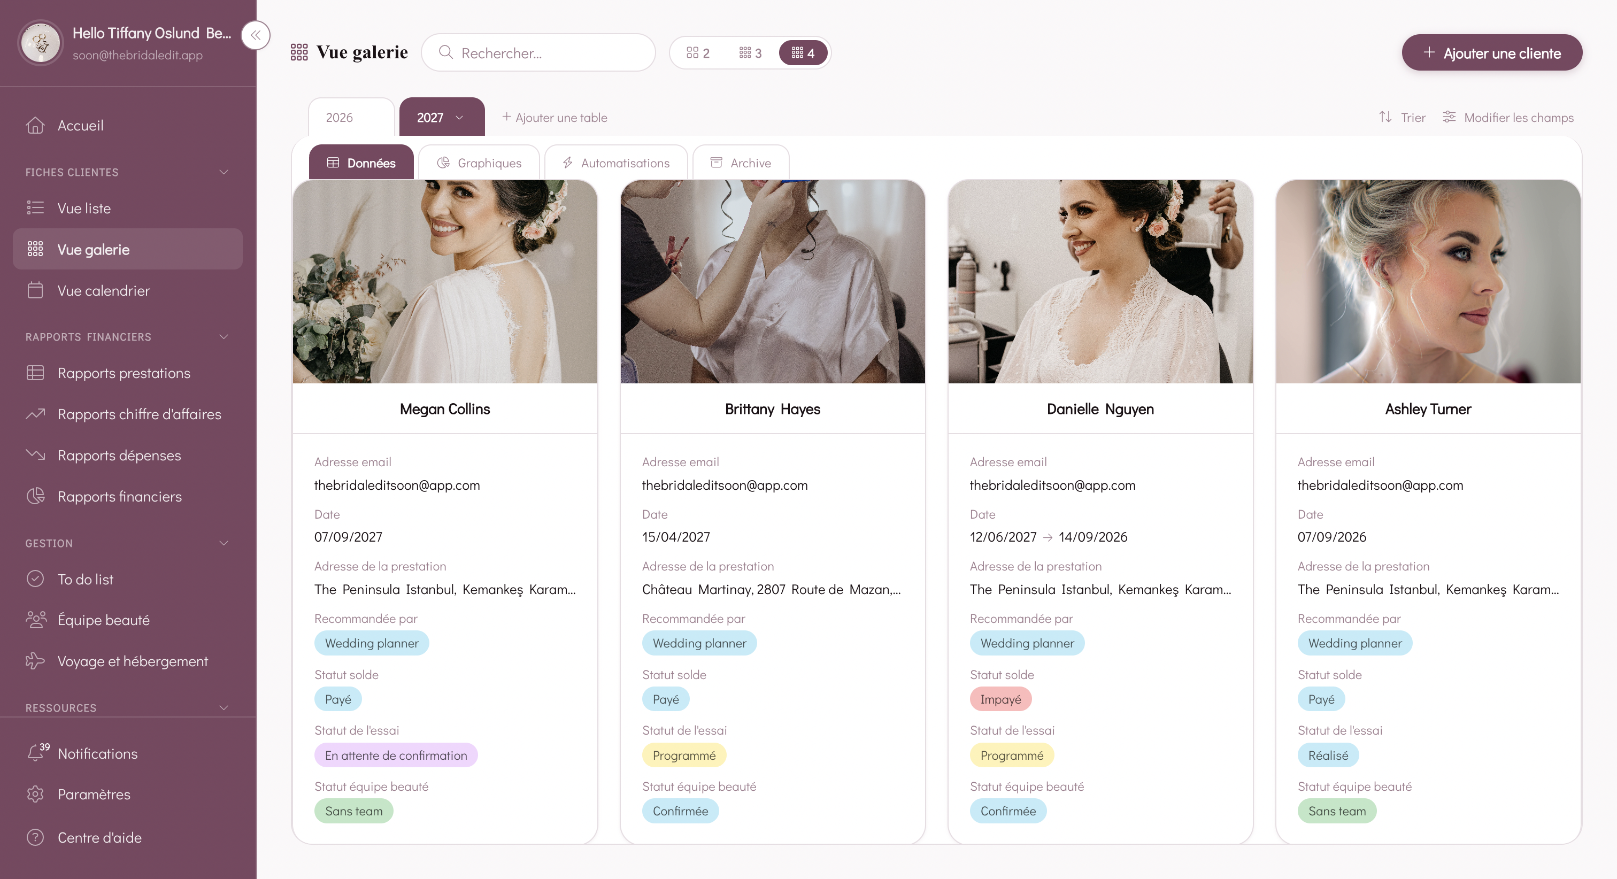Click Megan Collins' Sans team tag

353,811
